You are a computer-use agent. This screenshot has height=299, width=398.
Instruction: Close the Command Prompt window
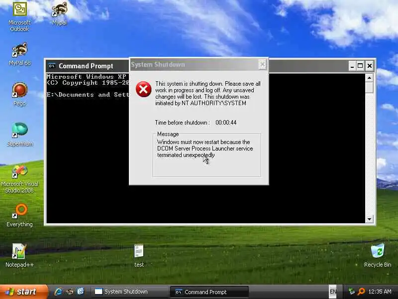[x=369, y=66]
